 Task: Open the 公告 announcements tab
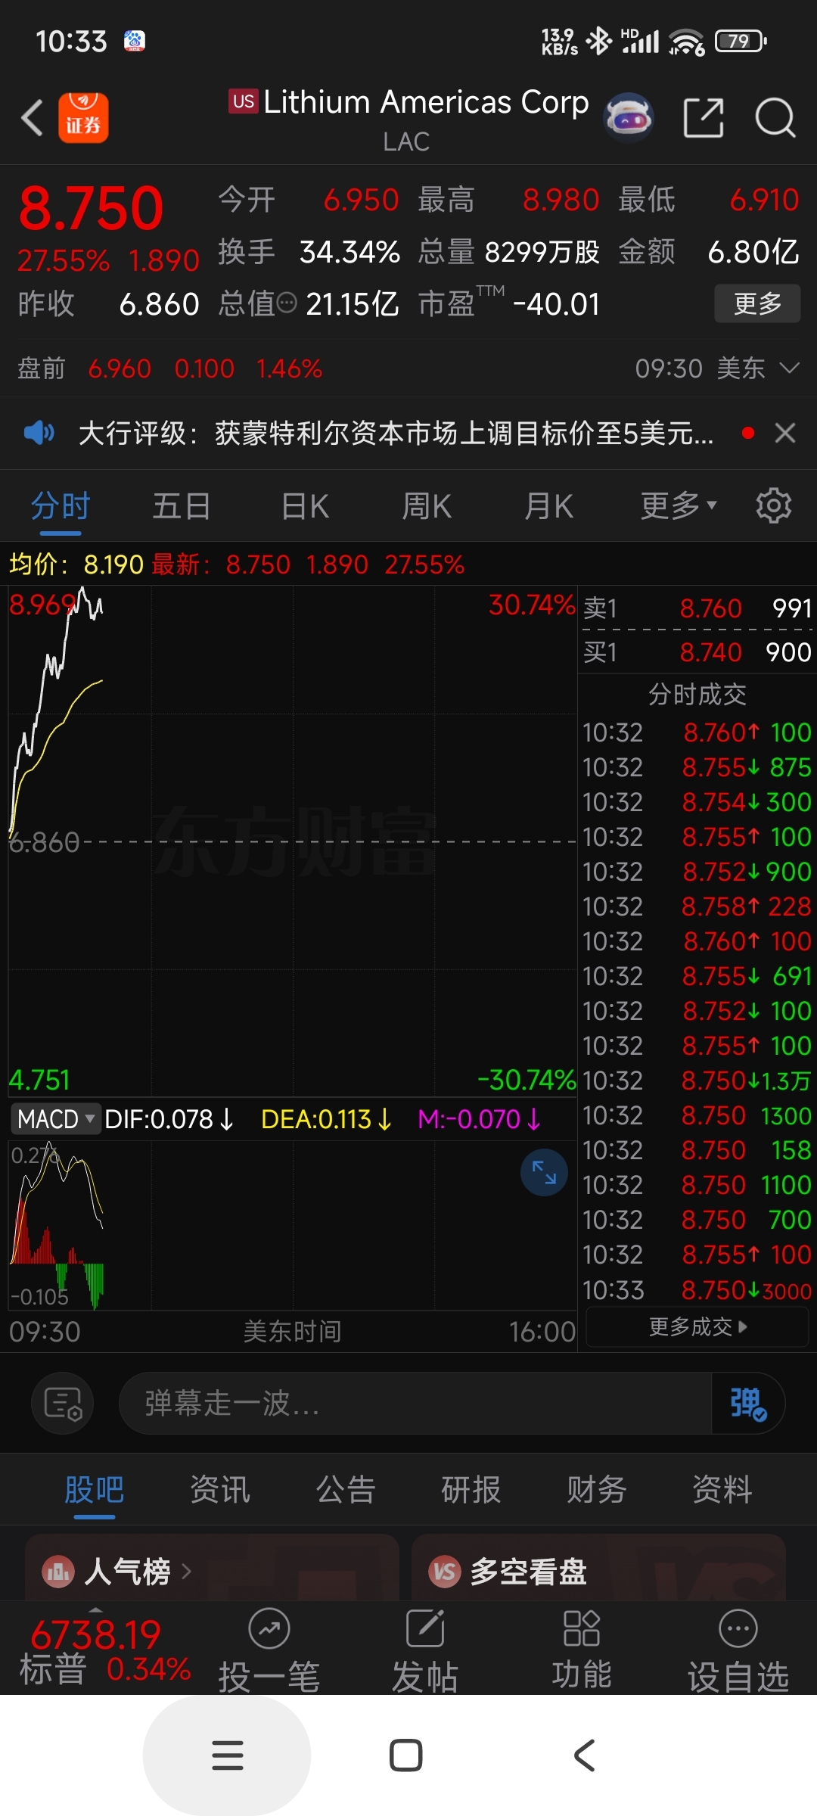tap(346, 1490)
